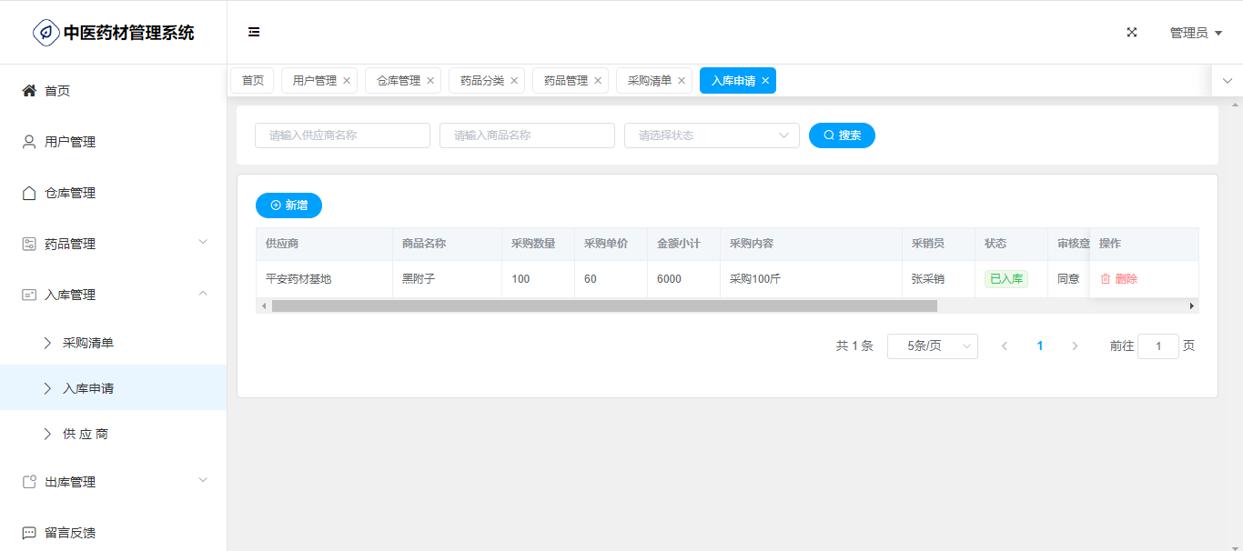Switch to the 药品分类 tab
Viewport: 1243px width, 551px height.
tap(481, 81)
